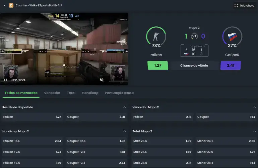Select CaSpeR -2.5 handicap at 1.88
Screen dimensions: 258x168
96,152
